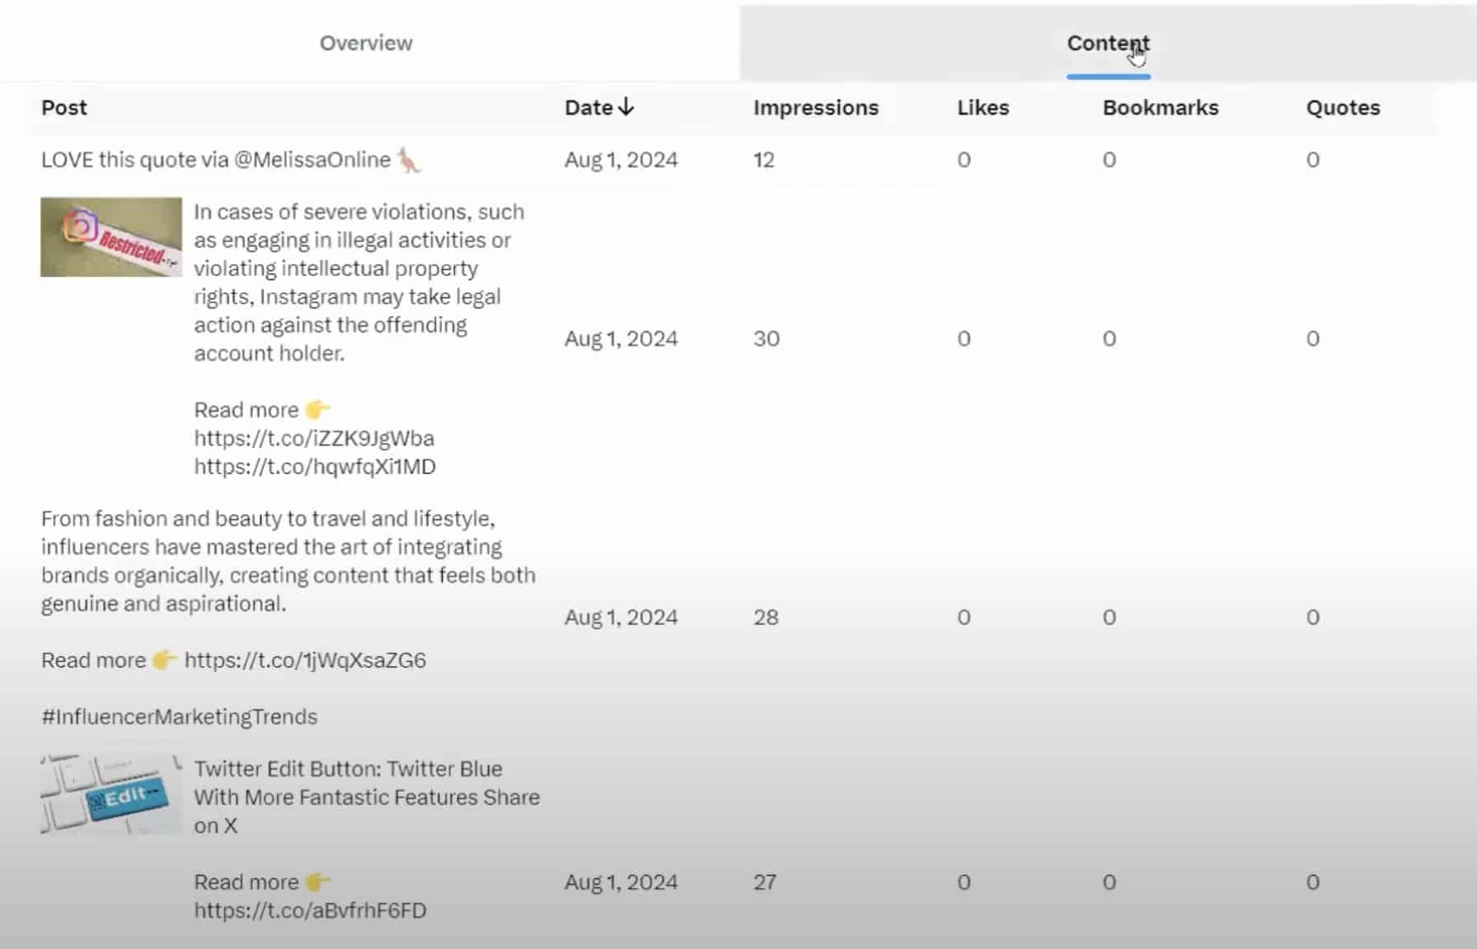Open the Instagram Restricted post thumbnail
The height and width of the screenshot is (949, 1477).
pos(111,237)
